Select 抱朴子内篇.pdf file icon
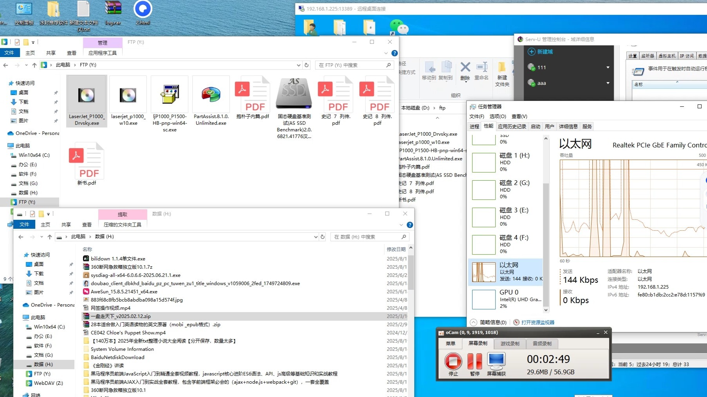This screenshot has width=707, height=397. coord(252,94)
